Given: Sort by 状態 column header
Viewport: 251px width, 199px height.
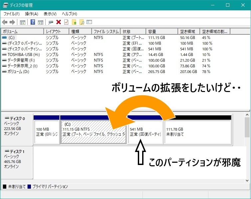Looking at the screenshot, I should (x=133, y=31).
